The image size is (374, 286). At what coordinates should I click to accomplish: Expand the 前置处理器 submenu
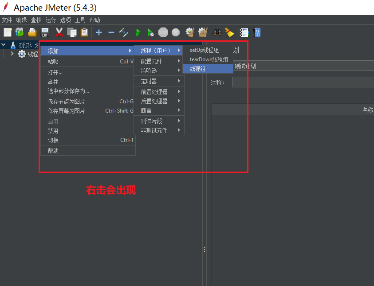pyautogui.click(x=159, y=92)
